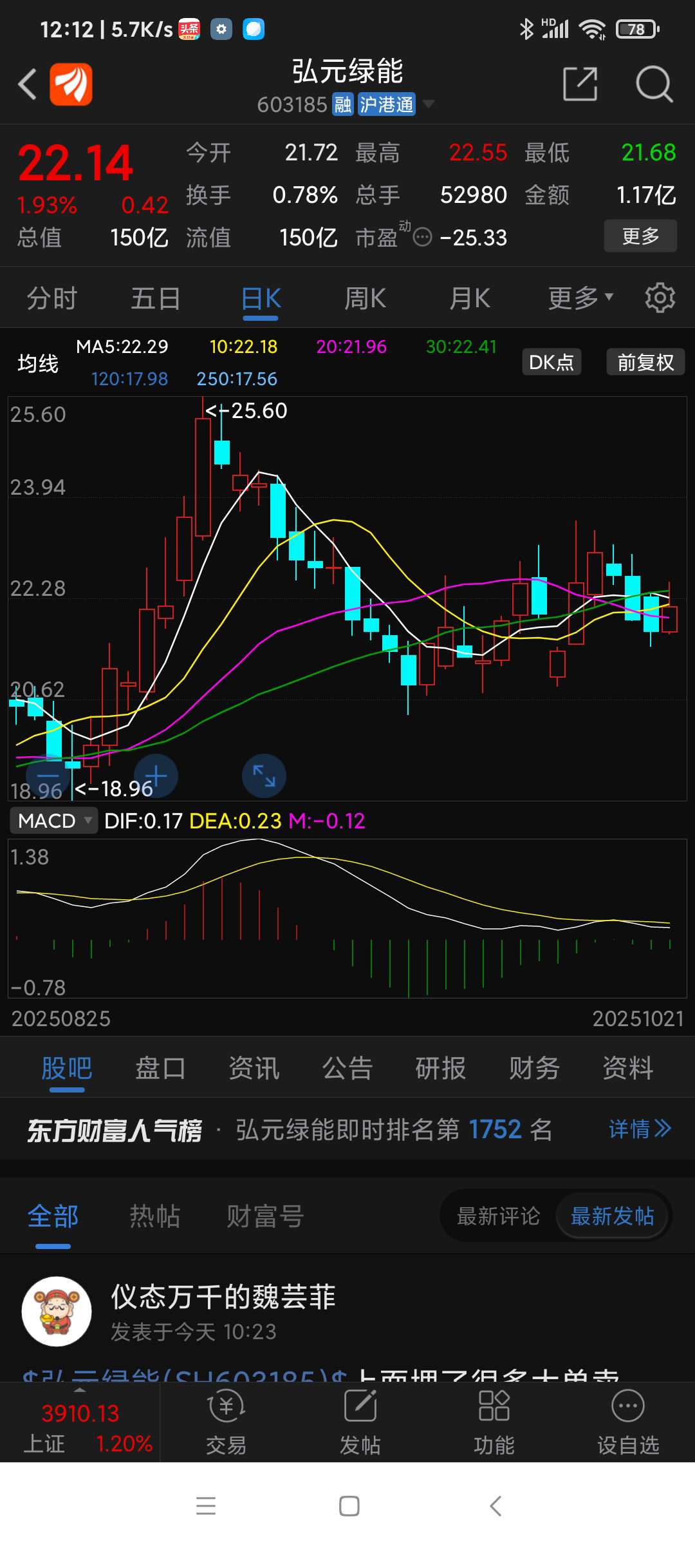695x1546 pixels.
Task: Select the 热帖 posts filter
Action: pos(154,1216)
